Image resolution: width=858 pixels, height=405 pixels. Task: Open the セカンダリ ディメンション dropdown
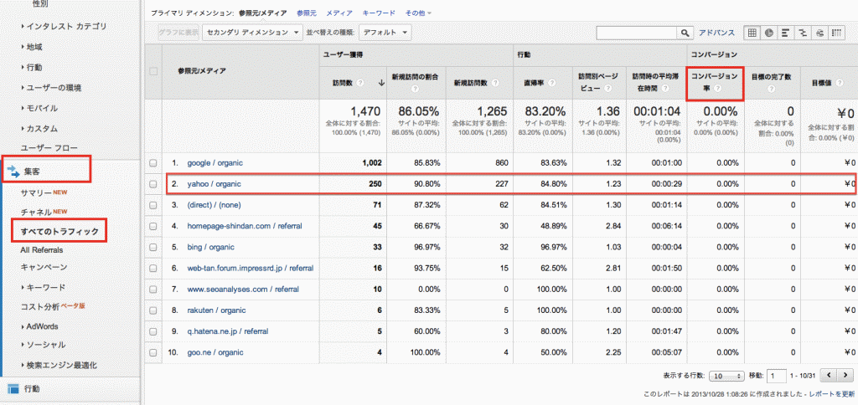[x=252, y=33]
